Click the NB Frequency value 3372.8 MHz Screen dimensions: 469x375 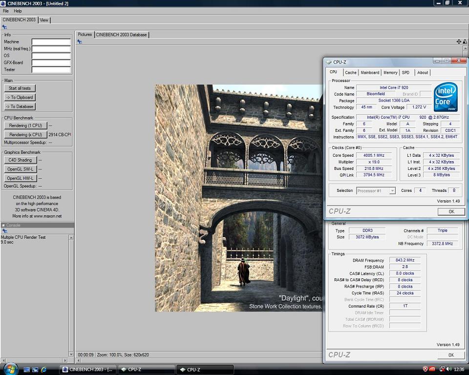tap(442, 244)
